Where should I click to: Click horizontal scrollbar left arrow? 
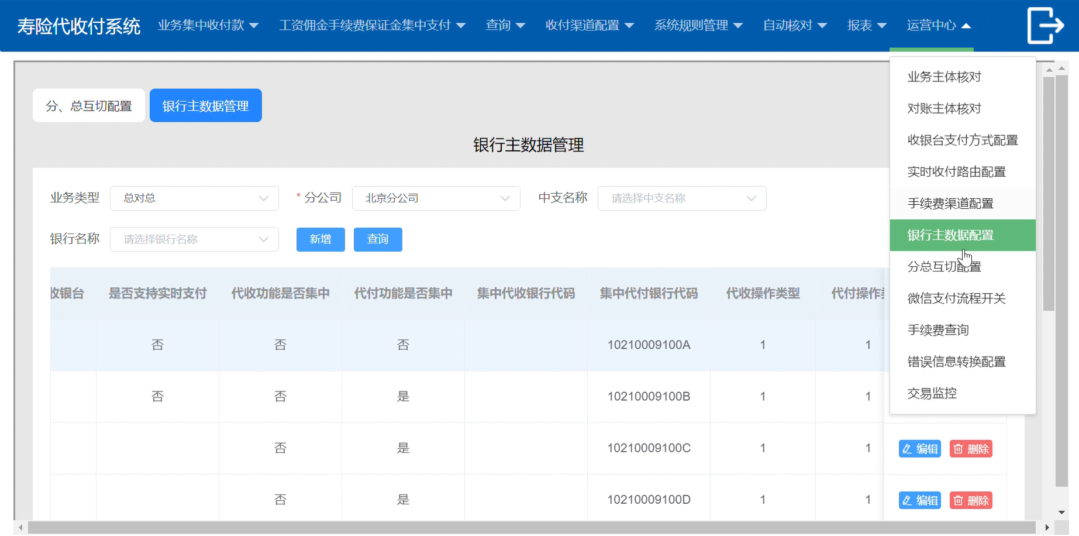[x=21, y=528]
